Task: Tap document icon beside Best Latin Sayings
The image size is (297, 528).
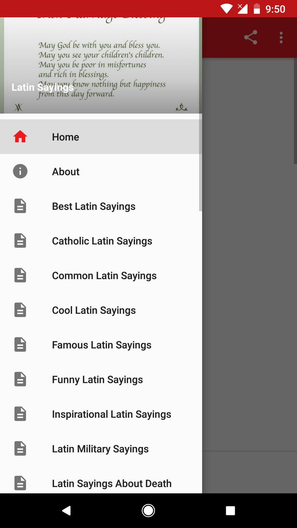Action: pyautogui.click(x=20, y=206)
